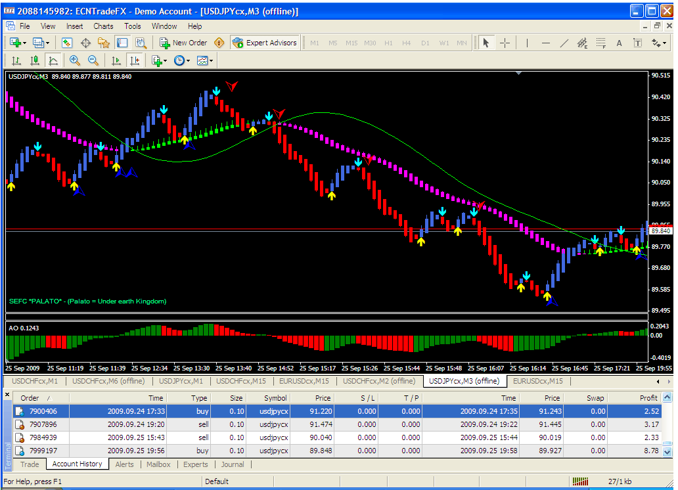678x490 pixels.
Task: Open the Periods clock icon
Action: coord(179,60)
